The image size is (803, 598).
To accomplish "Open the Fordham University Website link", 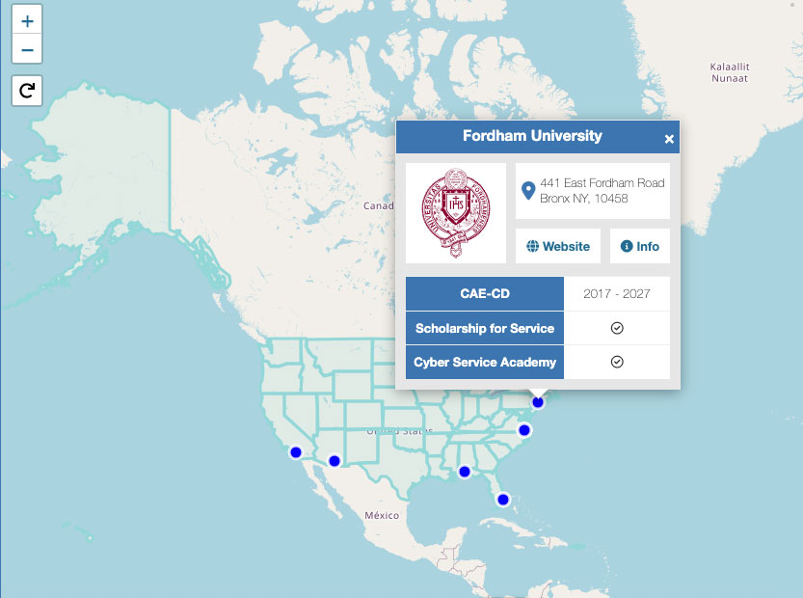I will 558,247.
